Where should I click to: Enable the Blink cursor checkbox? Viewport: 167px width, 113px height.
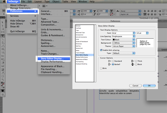tap(101, 68)
